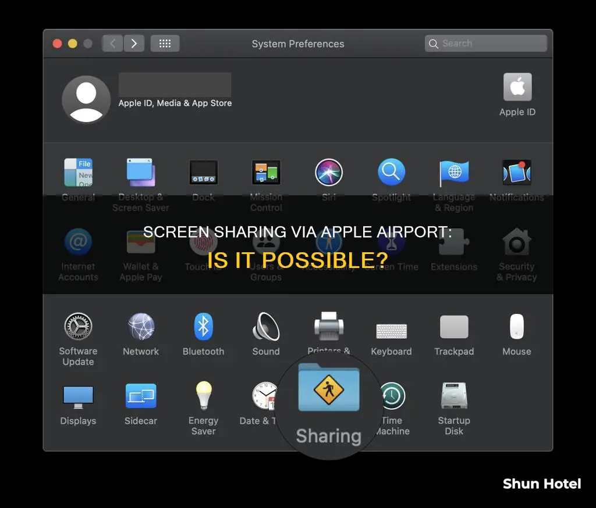
Task: Open Software Update pane
Action: click(79, 327)
